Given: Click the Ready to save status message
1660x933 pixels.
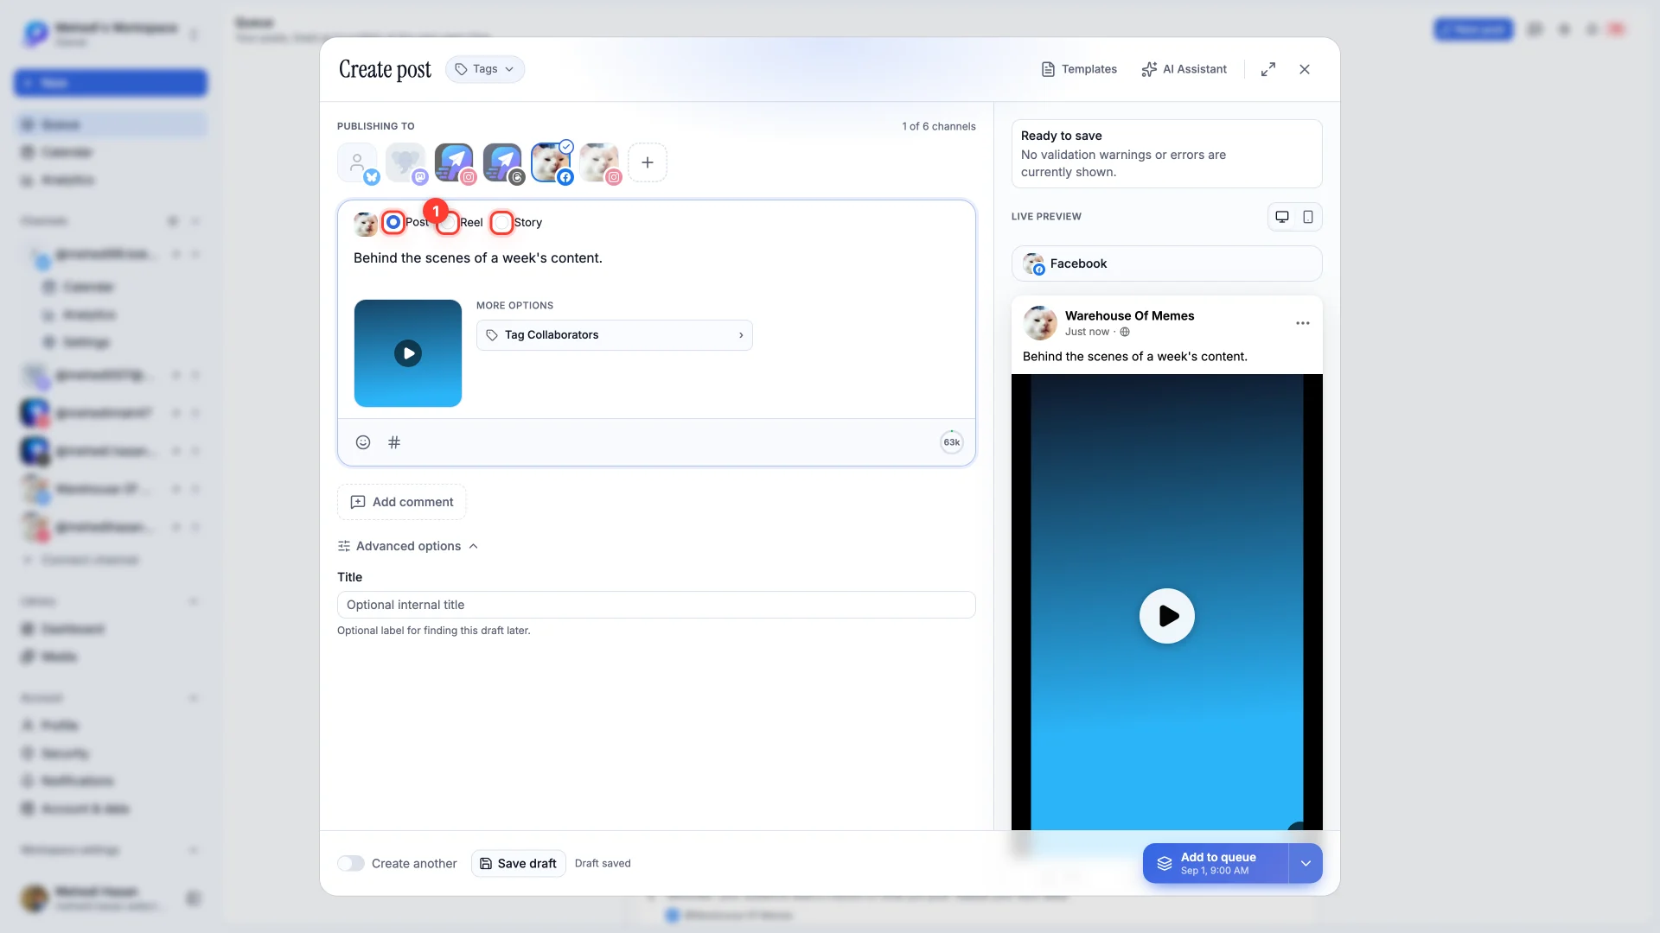Looking at the screenshot, I should pyautogui.click(x=1167, y=154).
